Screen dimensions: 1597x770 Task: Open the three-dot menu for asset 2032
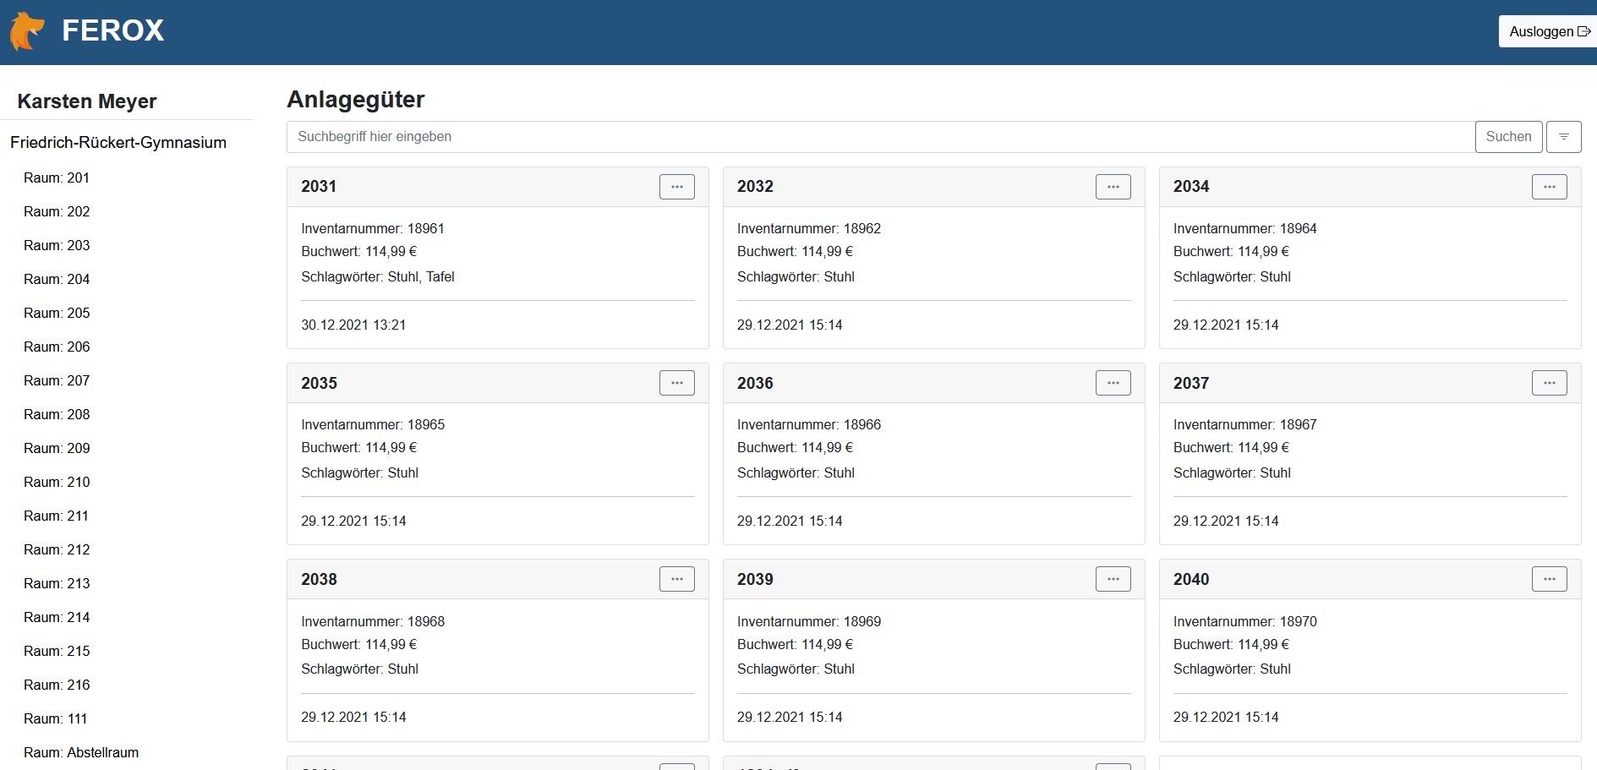click(x=1113, y=187)
